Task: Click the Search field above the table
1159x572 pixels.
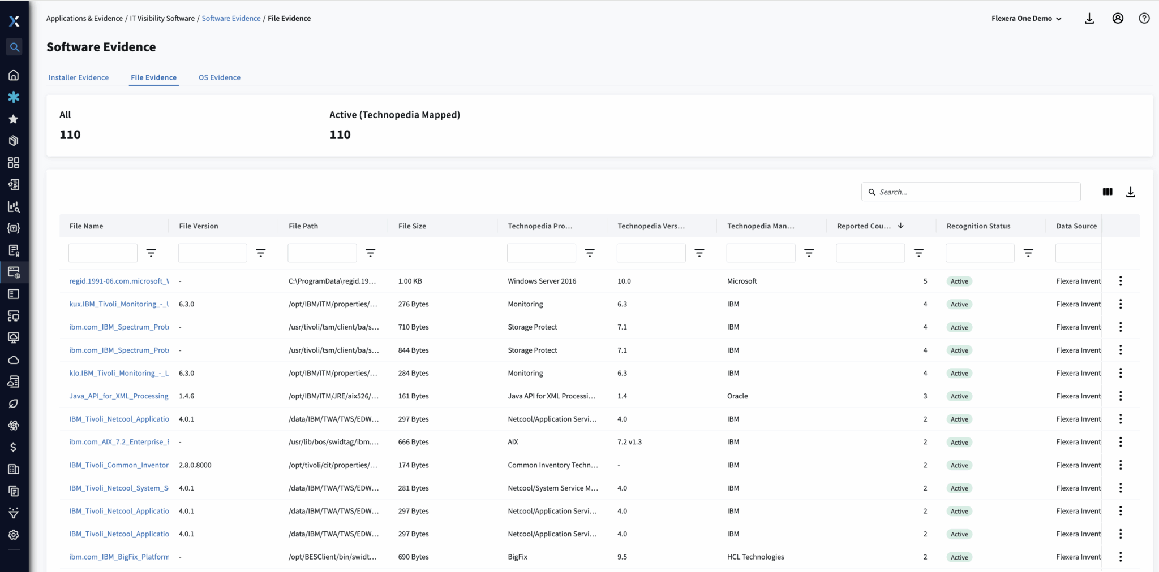Action: (971, 192)
